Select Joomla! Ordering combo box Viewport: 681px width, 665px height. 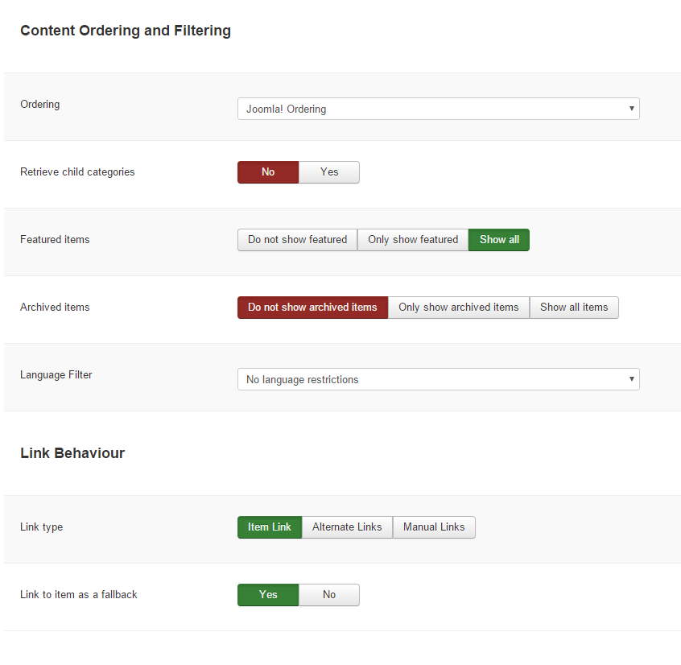click(x=438, y=109)
